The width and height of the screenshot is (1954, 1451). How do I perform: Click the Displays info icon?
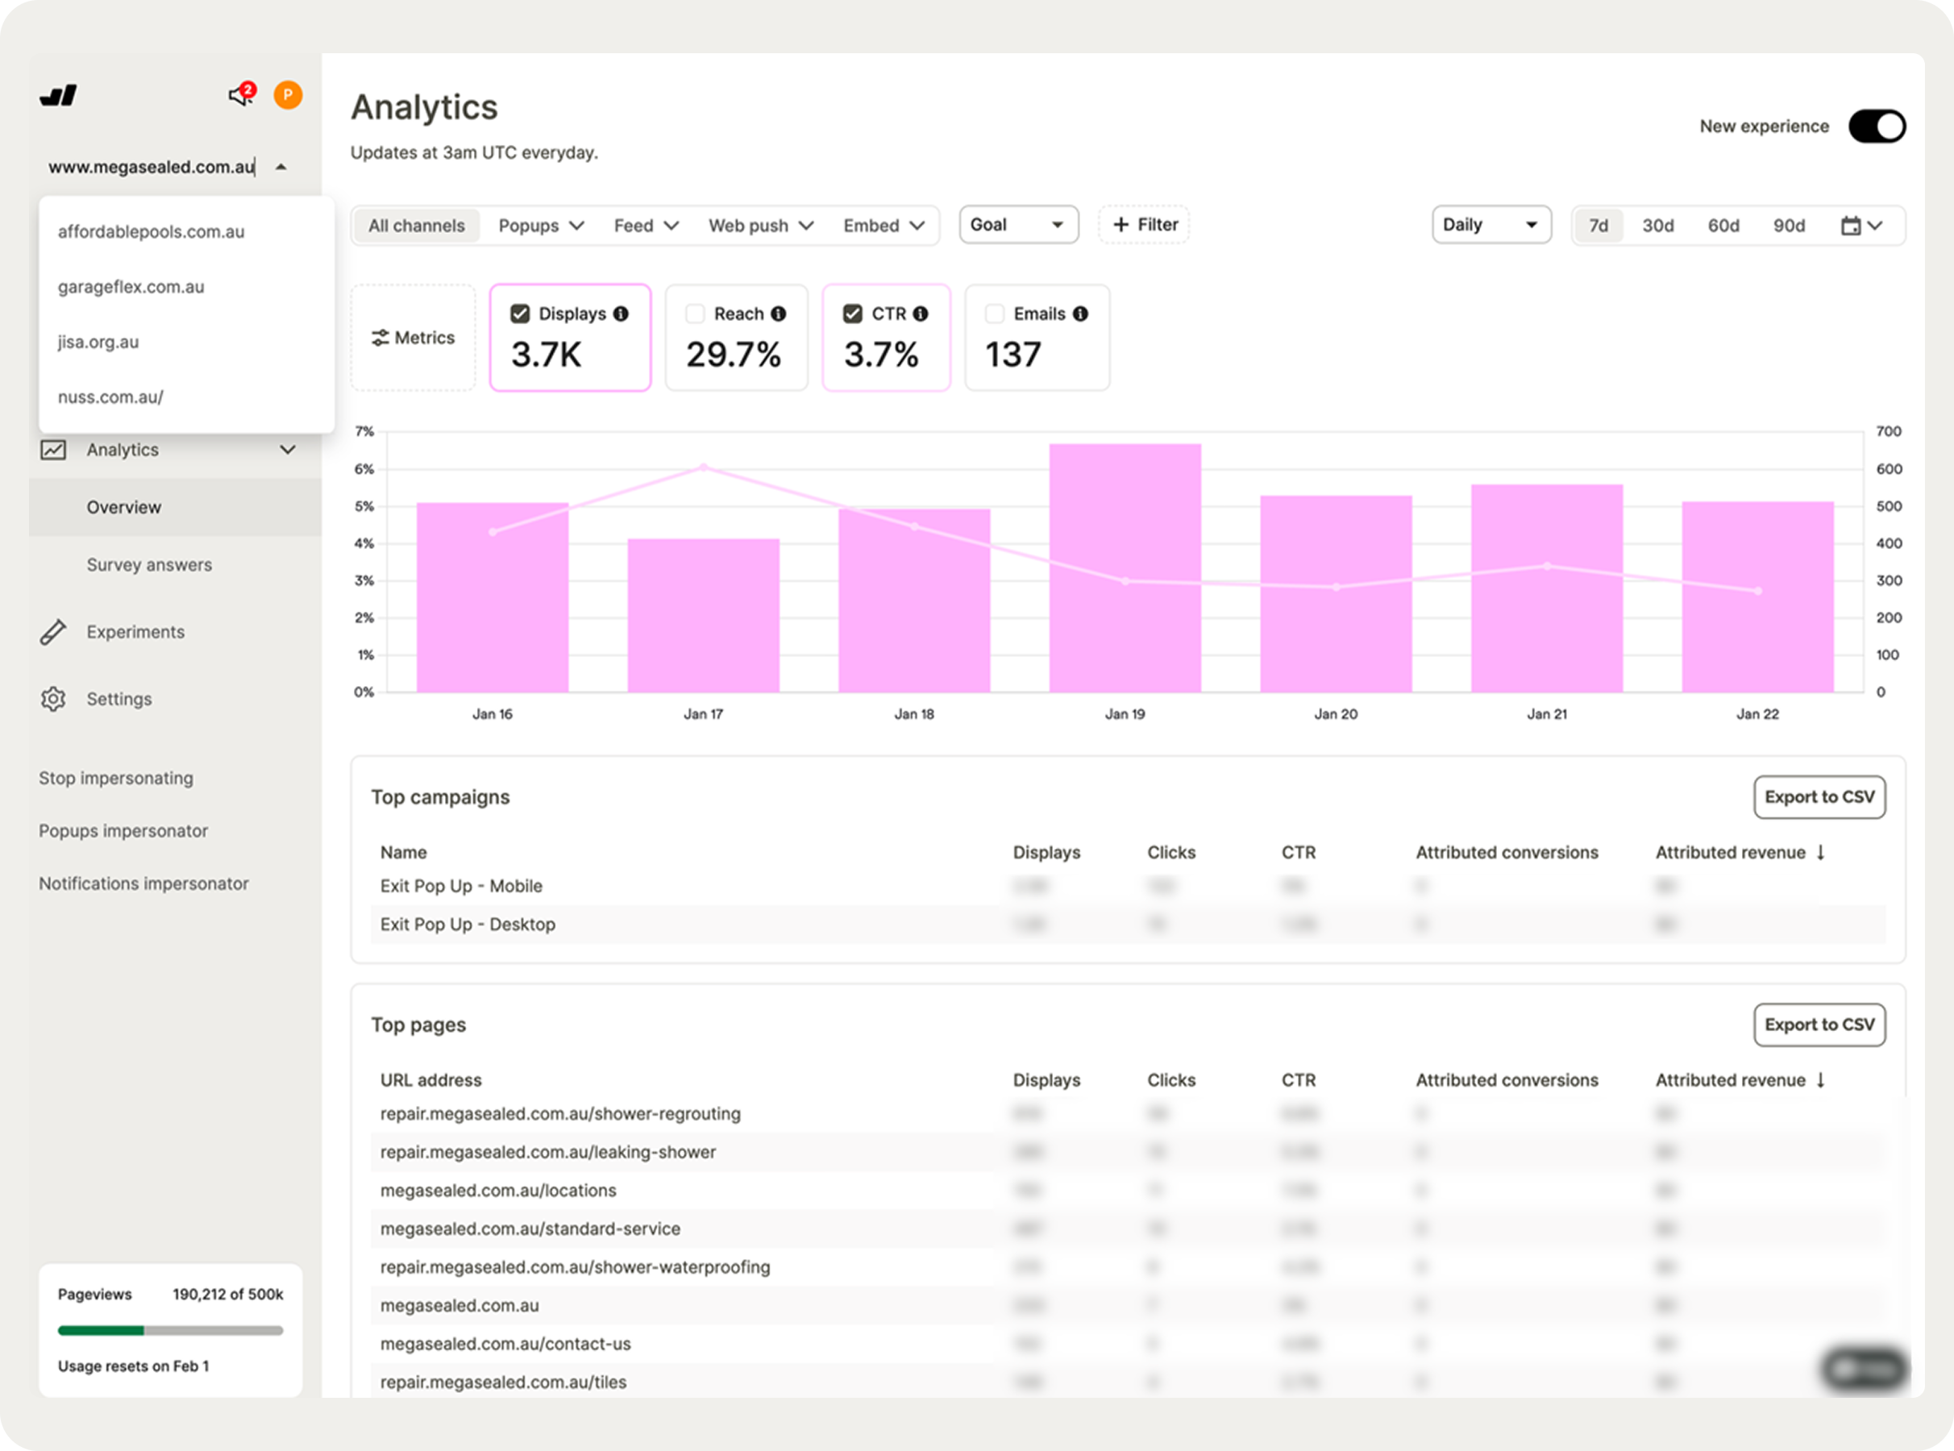click(x=621, y=314)
